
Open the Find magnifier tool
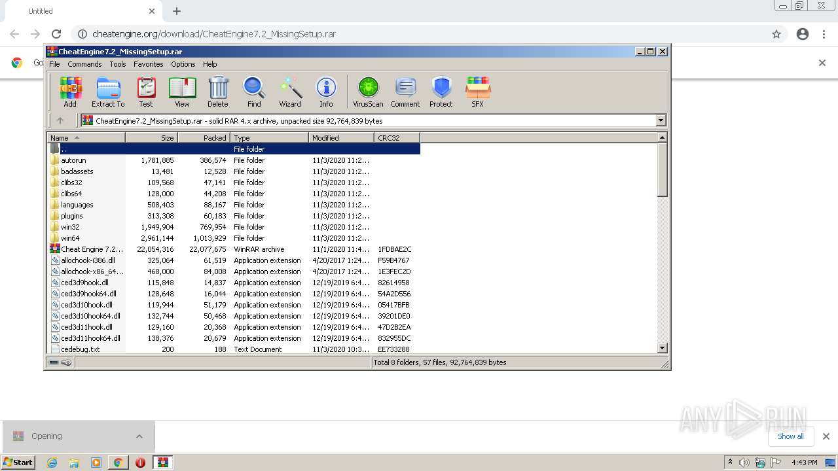[x=254, y=92]
